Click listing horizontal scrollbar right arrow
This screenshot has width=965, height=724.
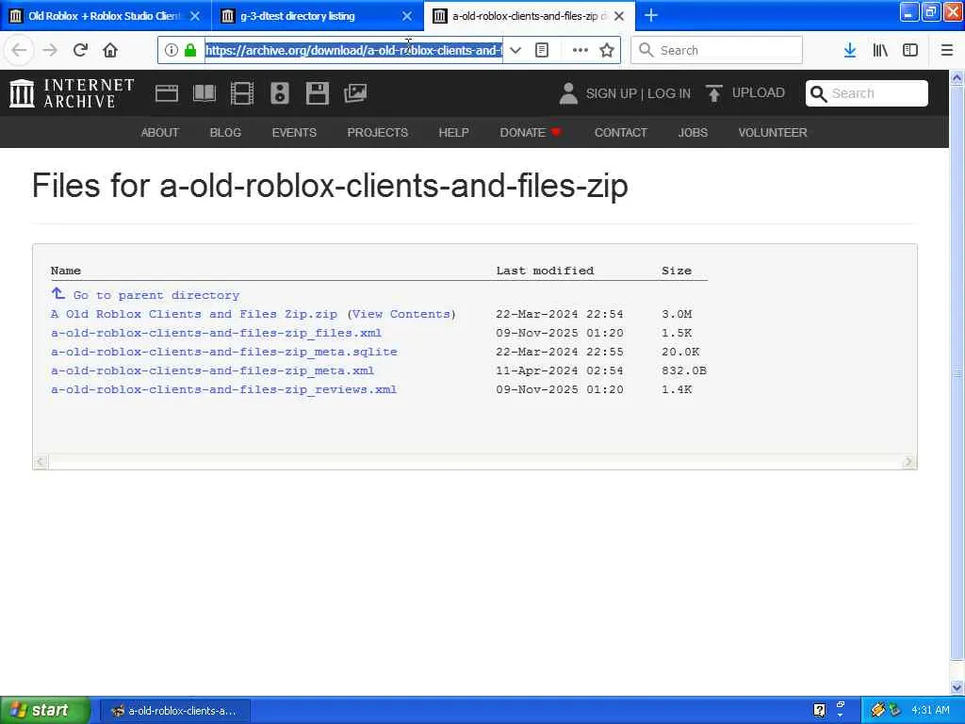pyautogui.click(x=909, y=462)
